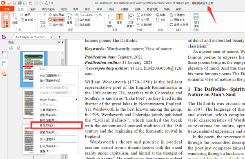Click the Foxit application logo icon
Screen dimensions: 245x159
coord(3,3)
